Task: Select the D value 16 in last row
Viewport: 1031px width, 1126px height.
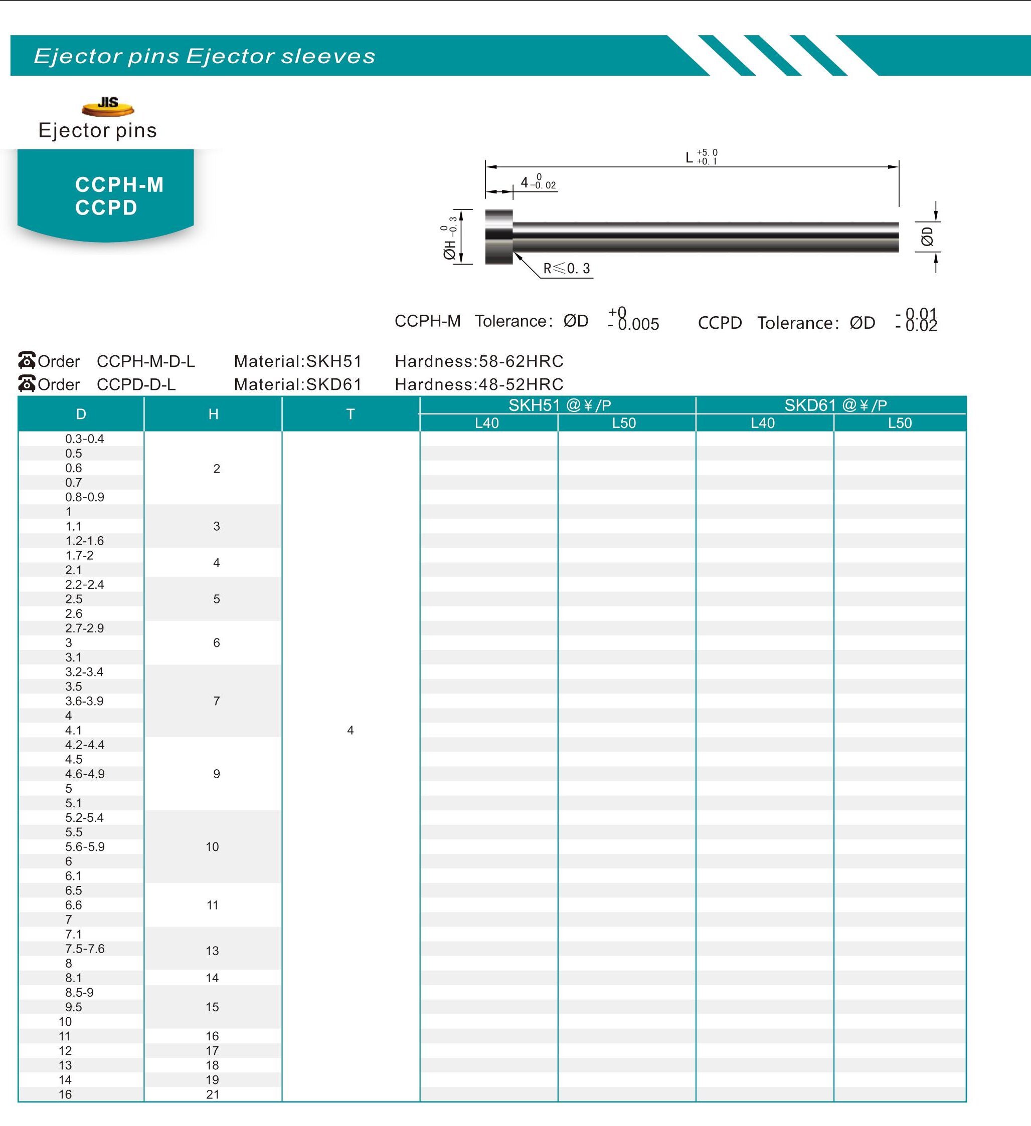Action: pos(65,1095)
